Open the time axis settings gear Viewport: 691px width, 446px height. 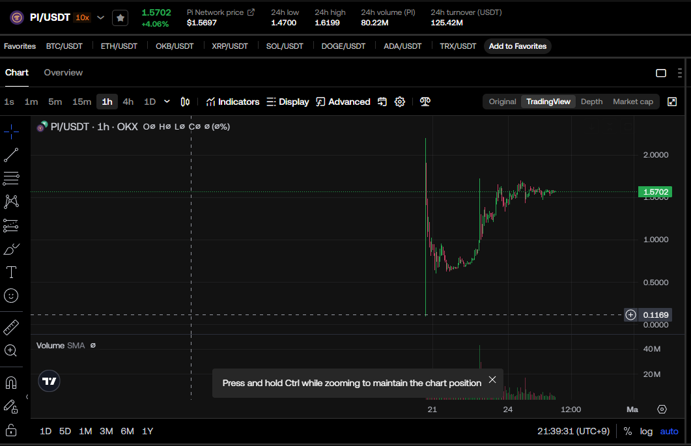click(662, 410)
